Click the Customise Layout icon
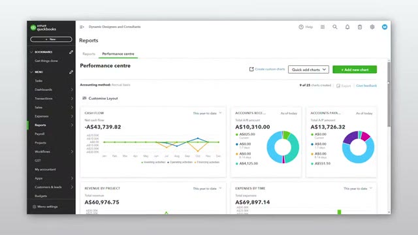418x235 pixels. pyautogui.click(x=84, y=99)
